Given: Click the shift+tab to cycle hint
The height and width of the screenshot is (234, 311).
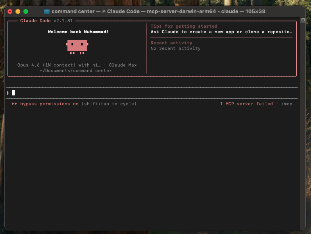Looking at the screenshot, I should click(109, 104).
